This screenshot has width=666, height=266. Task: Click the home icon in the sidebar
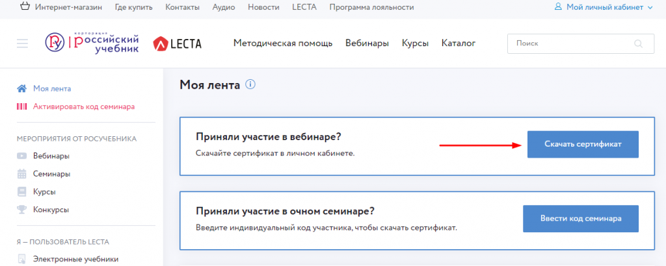coord(21,88)
